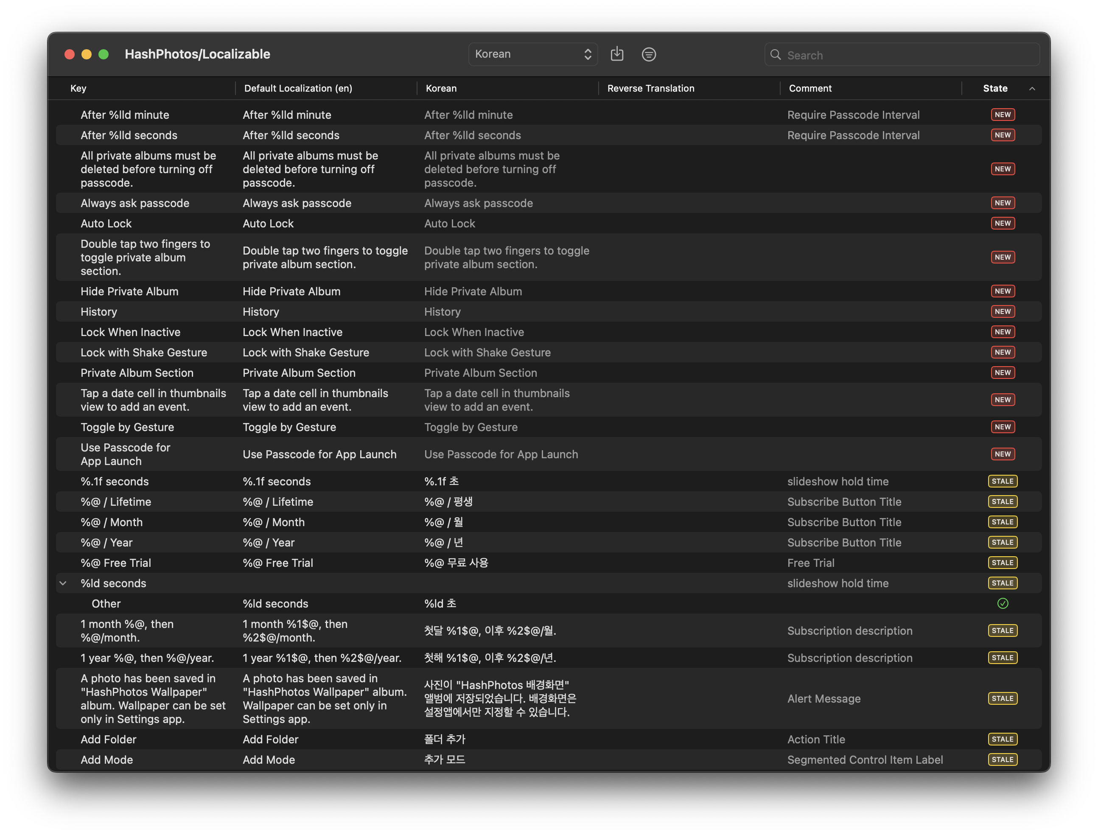Toggle State column sort direction arrow
The width and height of the screenshot is (1098, 835).
point(1032,89)
